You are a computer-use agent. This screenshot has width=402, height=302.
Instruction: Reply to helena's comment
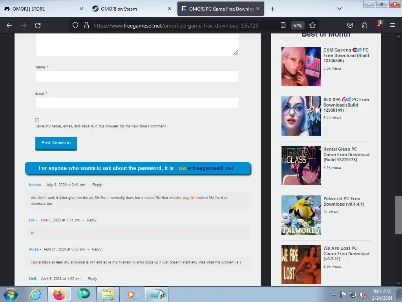(97, 185)
